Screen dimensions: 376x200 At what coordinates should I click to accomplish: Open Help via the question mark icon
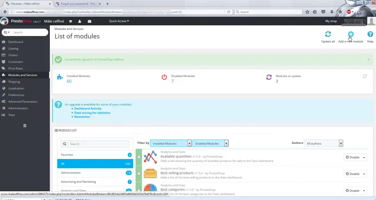[x=370, y=34]
